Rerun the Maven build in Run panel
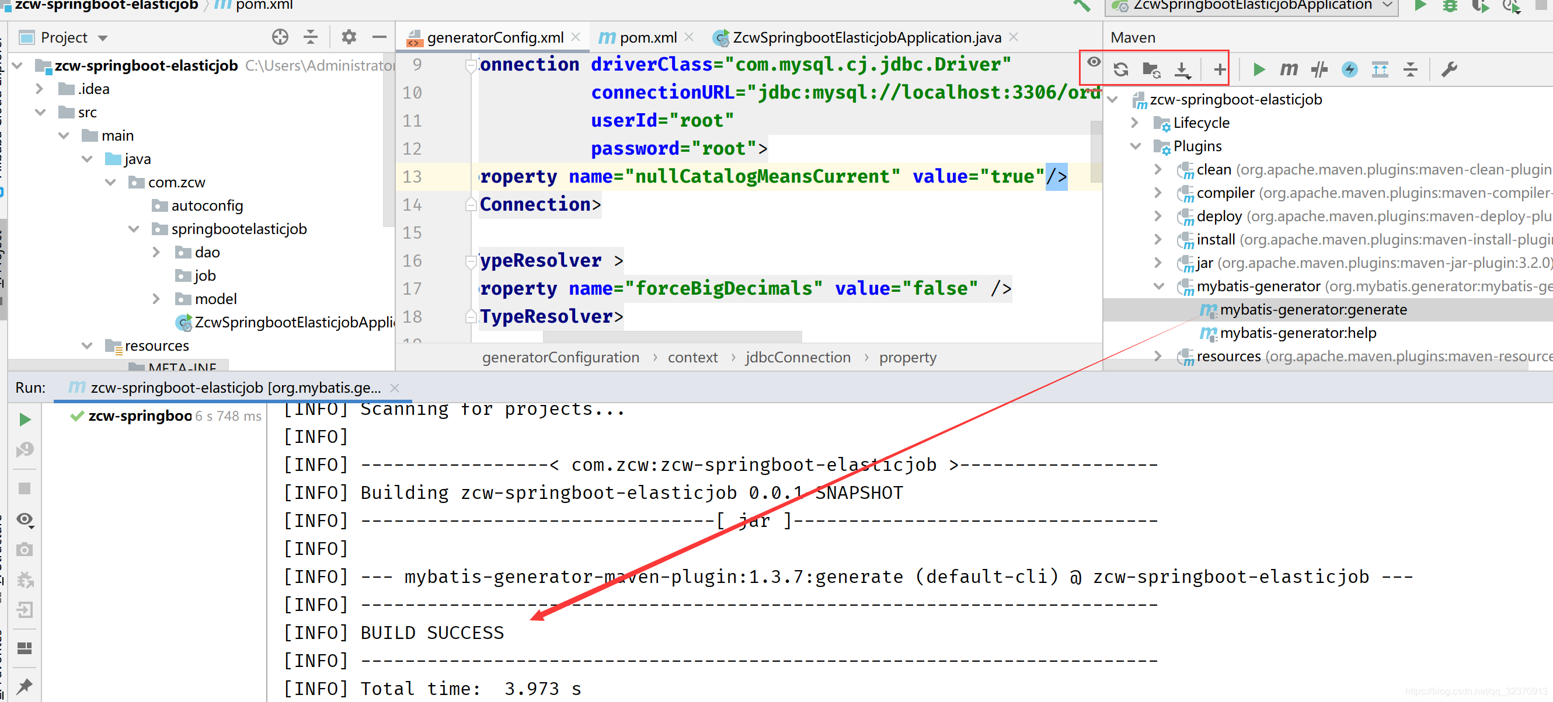1553x702 pixels. click(25, 420)
